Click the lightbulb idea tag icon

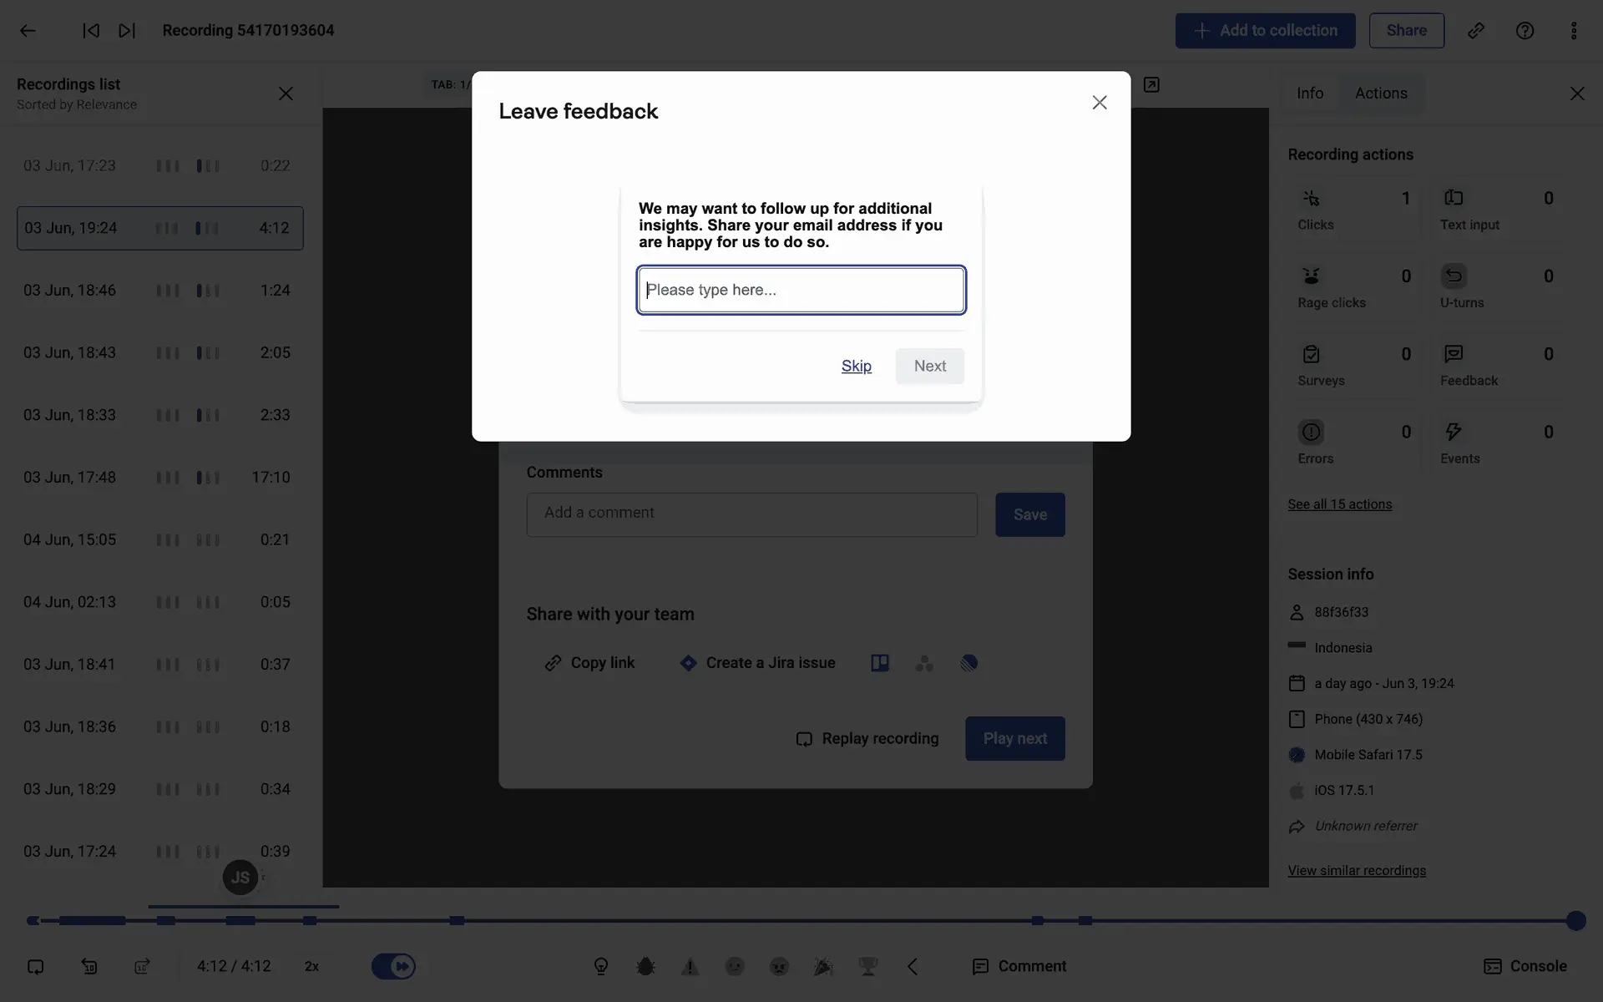click(x=600, y=966)
